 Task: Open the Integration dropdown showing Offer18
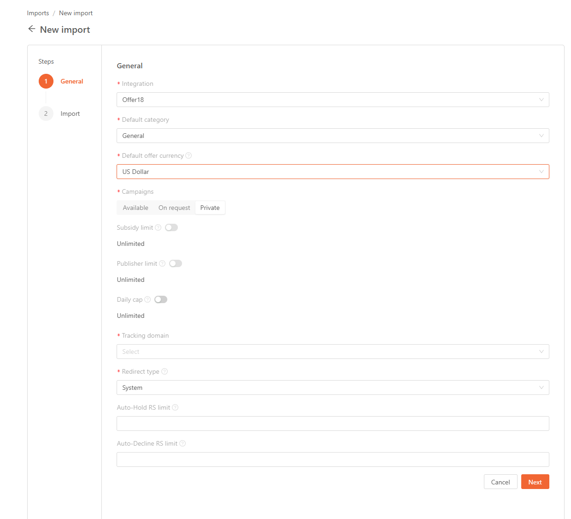point(332,100)
